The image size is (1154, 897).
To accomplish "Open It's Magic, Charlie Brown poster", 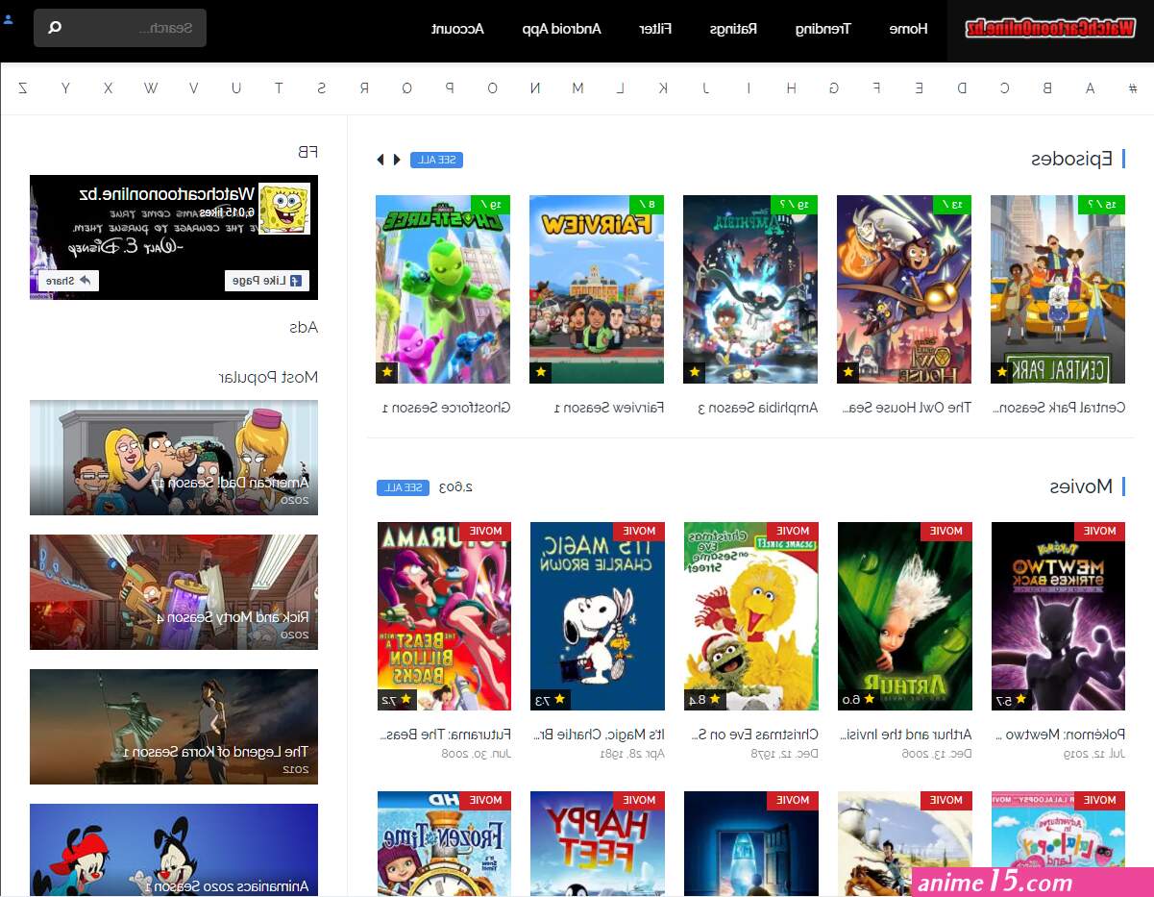I will pos(598,616).
